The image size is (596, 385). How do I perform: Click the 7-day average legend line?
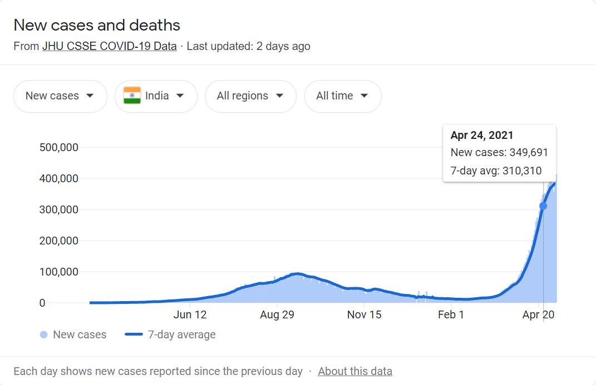click(x=134, y=335)
